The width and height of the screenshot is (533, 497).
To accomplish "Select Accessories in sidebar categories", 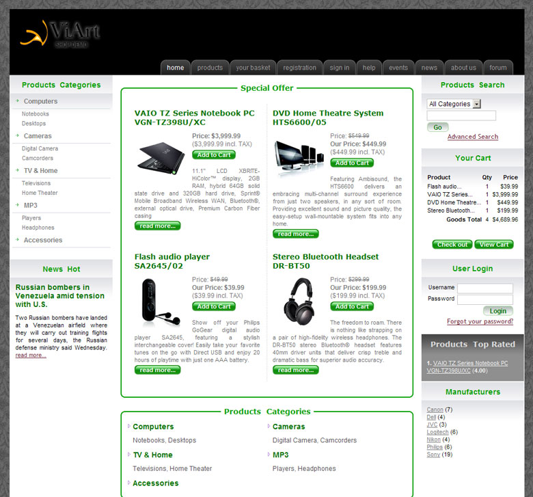I will [x=43, y=240].
